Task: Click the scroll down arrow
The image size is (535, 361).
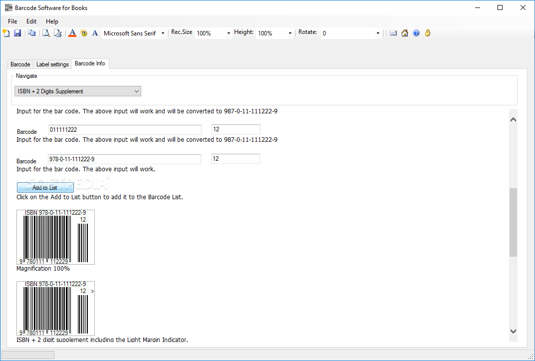Action: coord(513,331)
